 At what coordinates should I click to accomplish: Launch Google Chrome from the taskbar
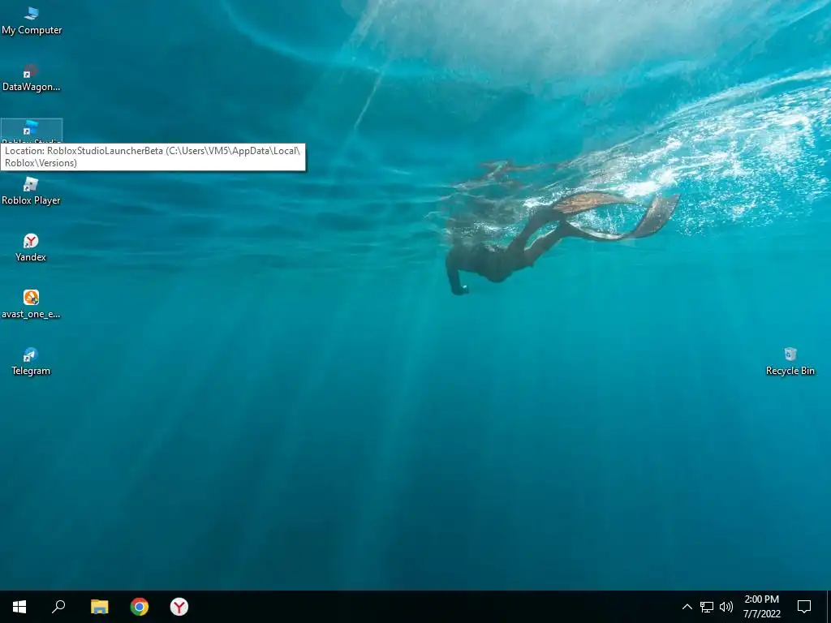(140, 607)
